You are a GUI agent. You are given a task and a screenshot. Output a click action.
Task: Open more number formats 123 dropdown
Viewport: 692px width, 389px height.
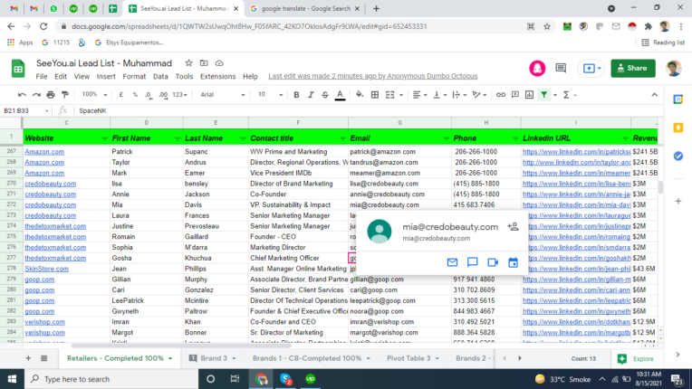click(x=179, y=95)
